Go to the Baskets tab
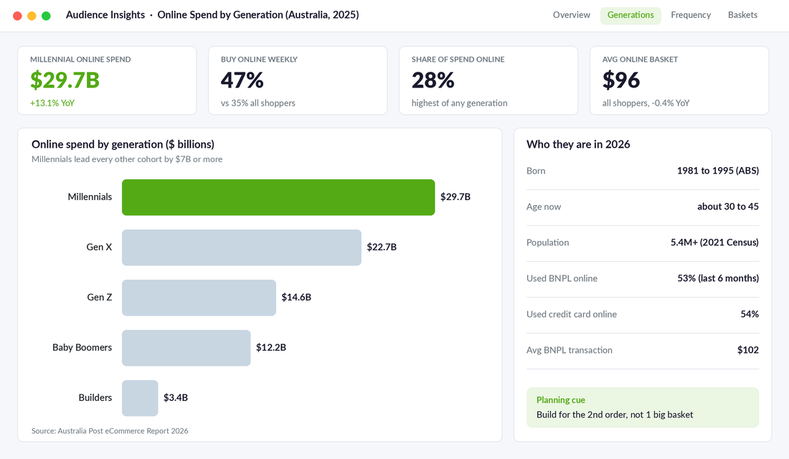789x459 pixels. (742, 15)
